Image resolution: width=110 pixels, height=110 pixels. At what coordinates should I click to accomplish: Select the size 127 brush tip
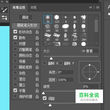[x=75, y=37]
